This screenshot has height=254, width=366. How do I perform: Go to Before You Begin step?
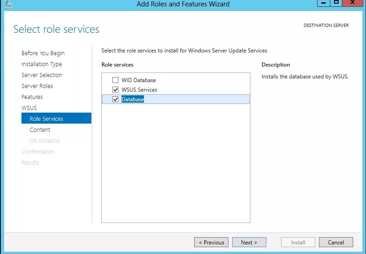(x=43, y=53)
